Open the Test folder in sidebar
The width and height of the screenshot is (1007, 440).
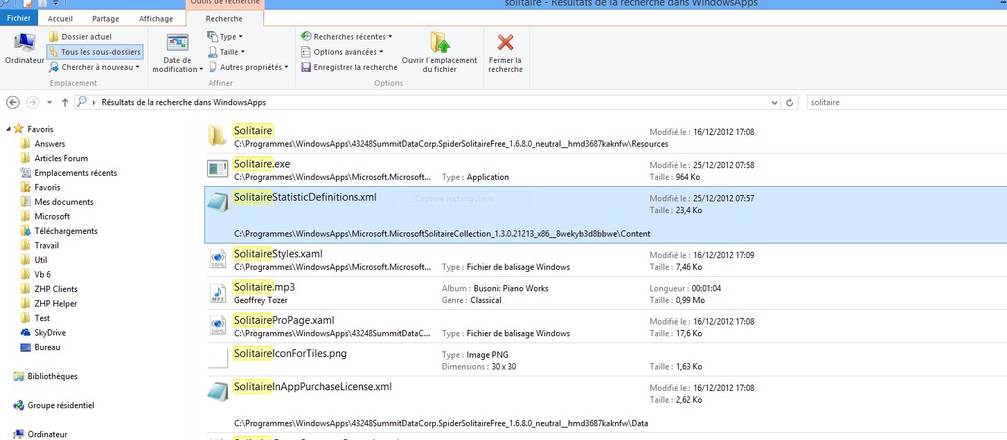coord(35,318)
